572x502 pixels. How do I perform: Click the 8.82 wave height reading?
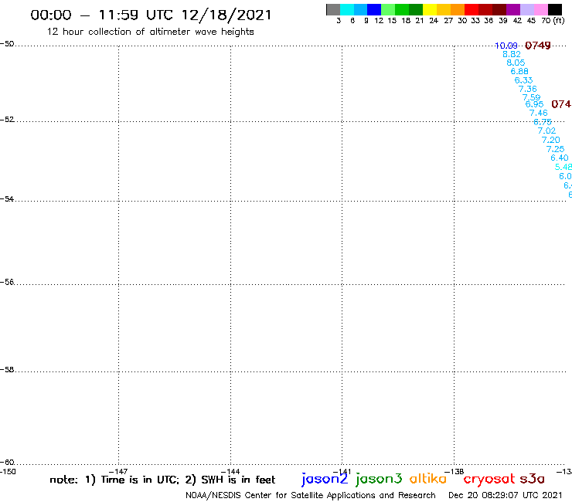coord(512,54)
